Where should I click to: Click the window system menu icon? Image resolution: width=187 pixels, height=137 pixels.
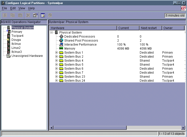click(x=3, y=3)
